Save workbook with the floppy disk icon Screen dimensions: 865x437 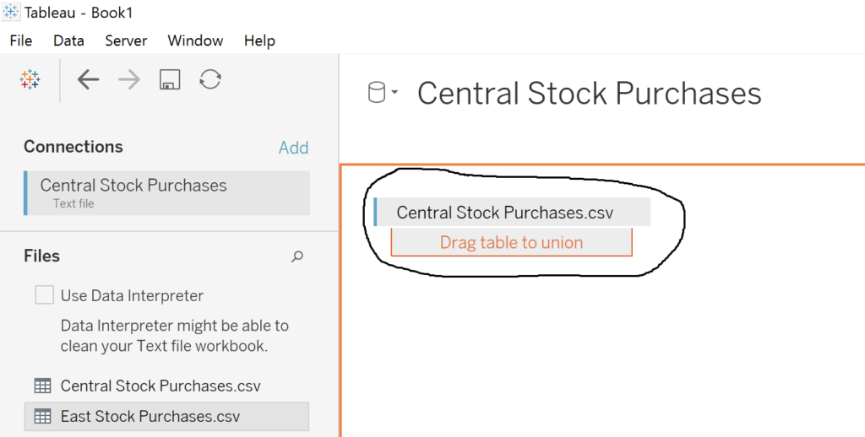(169, 80)
